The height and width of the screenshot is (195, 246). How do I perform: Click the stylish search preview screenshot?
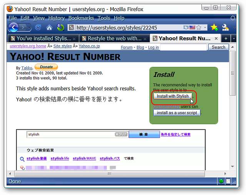pyautogui.click(x=111, y=150)
